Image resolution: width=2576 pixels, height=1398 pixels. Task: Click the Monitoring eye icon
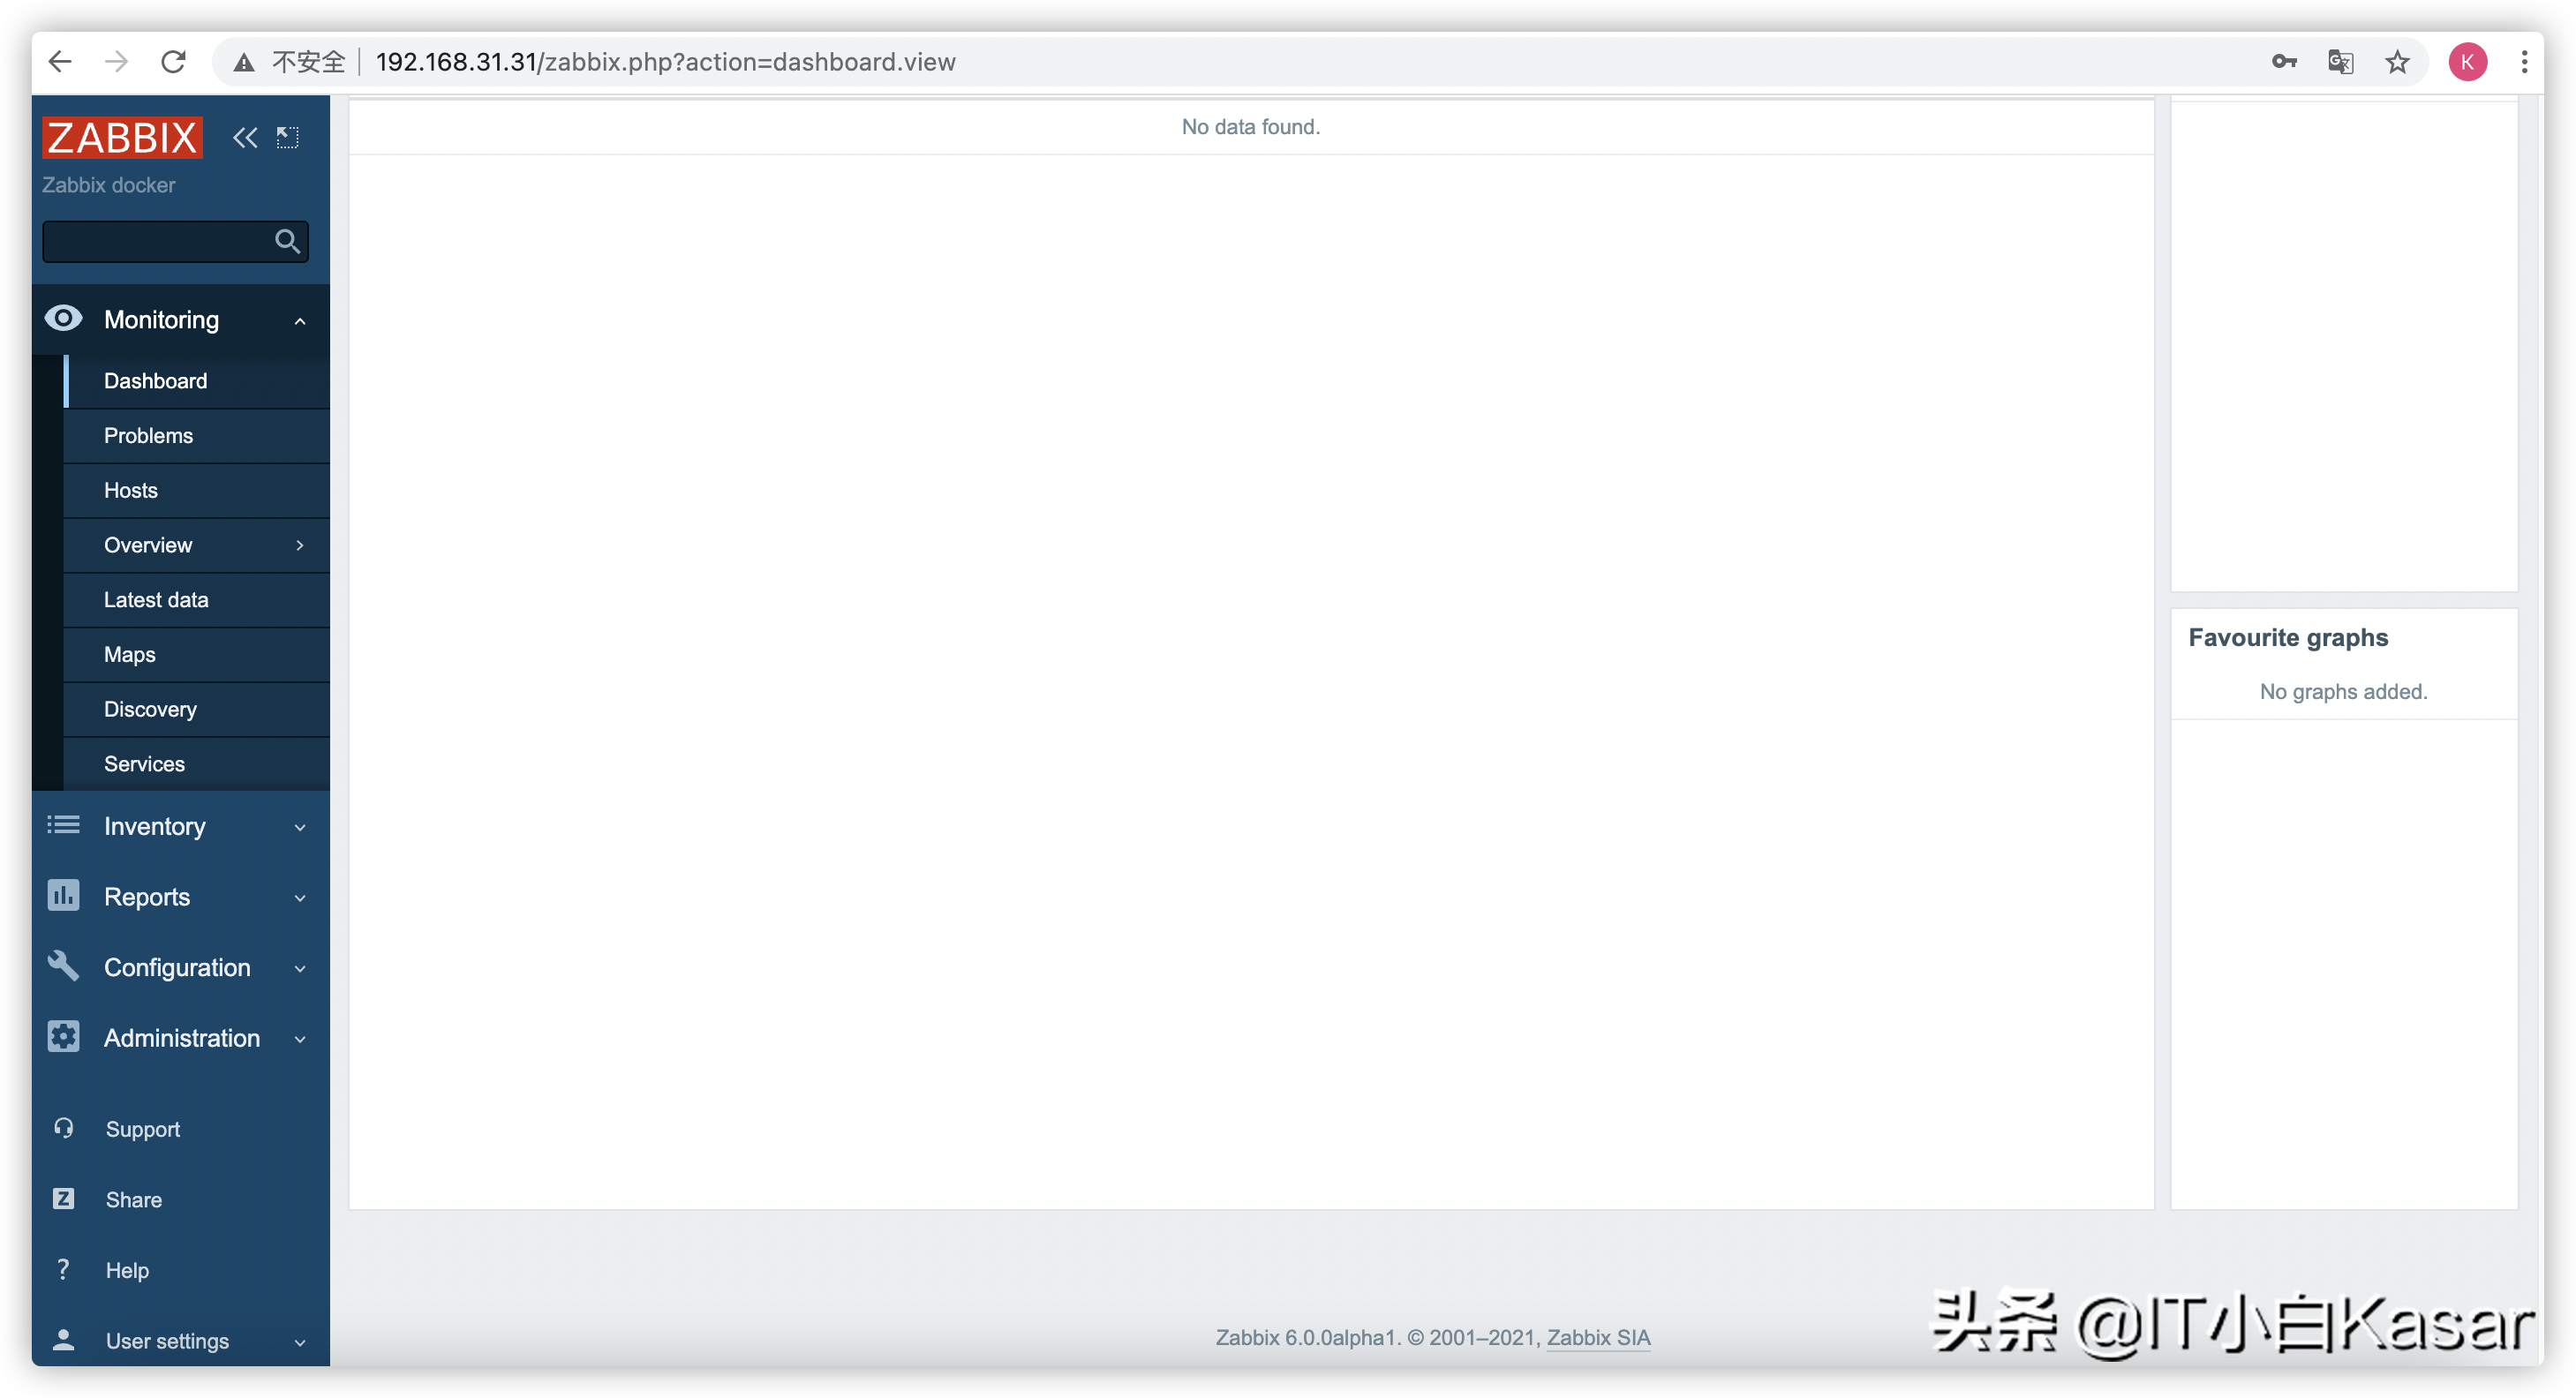pyautogui.click(x=62, y=319)
